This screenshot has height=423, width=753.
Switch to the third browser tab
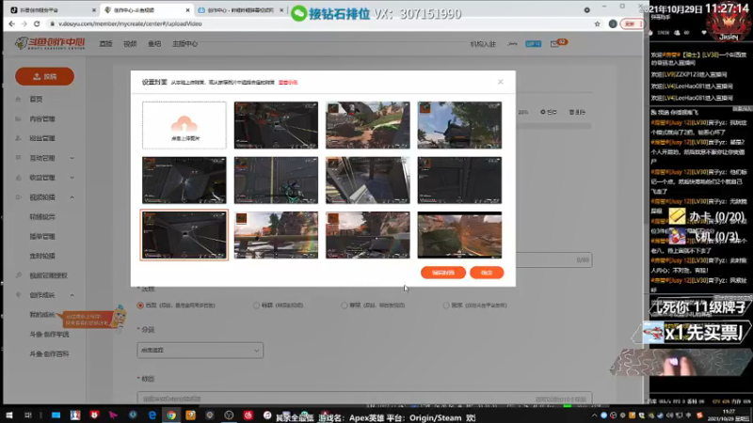(240, 9)
